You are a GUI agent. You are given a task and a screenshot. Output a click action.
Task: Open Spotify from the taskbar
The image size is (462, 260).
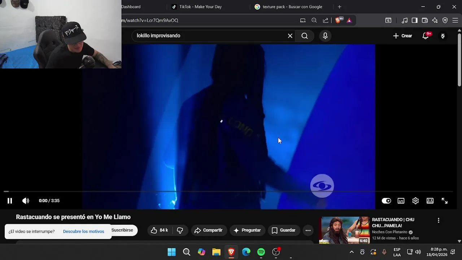click(261, 252)
